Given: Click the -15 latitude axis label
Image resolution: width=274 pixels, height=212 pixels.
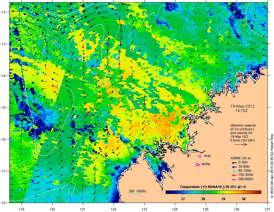Looking at the screenshot, I should point(3,107).
